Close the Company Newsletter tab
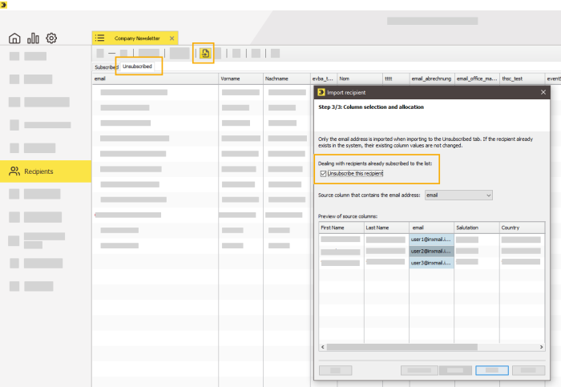Viewport: 561px width, 387px height. pyautogui.click(x=172, y=38)
